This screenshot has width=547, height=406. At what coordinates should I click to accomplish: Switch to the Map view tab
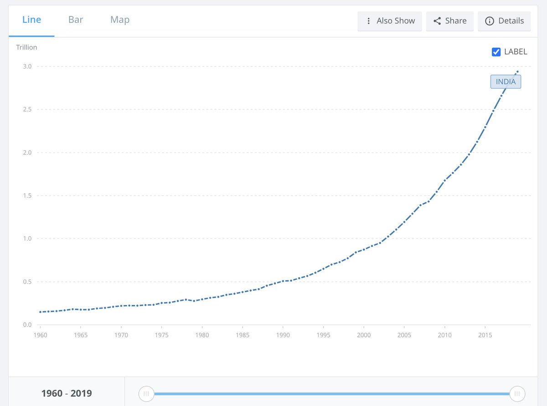[119, 20]
